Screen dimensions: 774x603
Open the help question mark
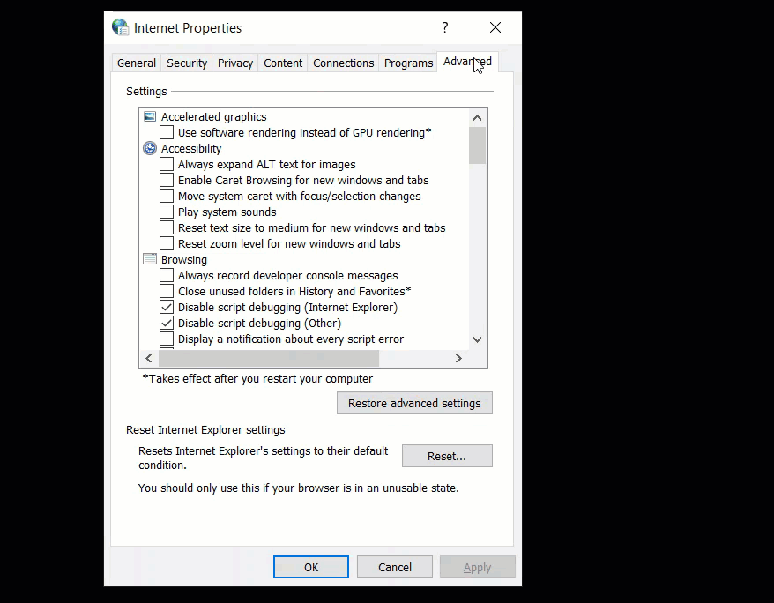pyautogui.click(x=445, y=27)
